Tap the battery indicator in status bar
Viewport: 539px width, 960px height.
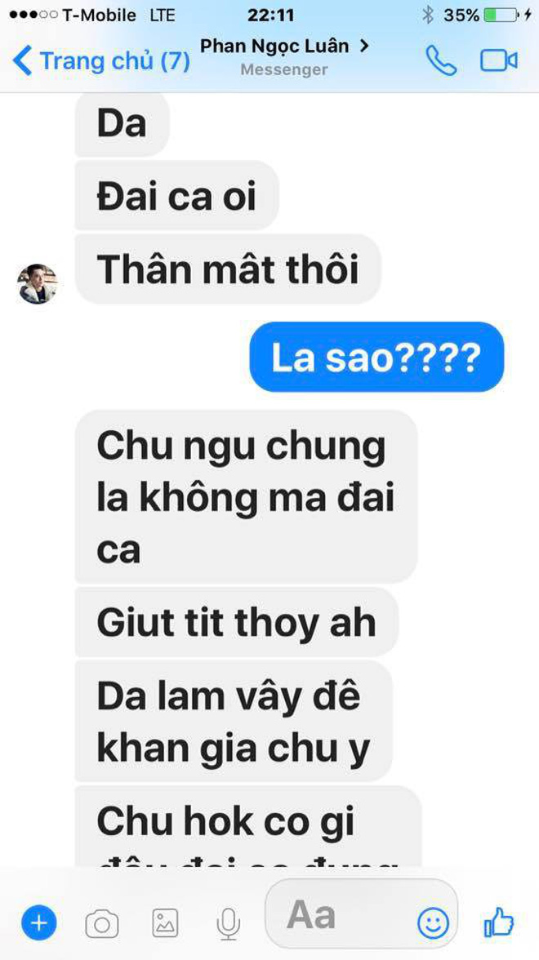(x=501, y=15)
